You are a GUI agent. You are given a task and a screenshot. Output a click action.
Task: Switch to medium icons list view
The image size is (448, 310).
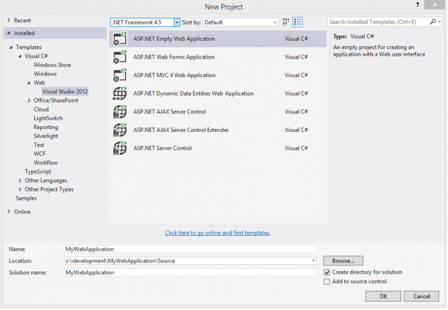click(297, 22)
